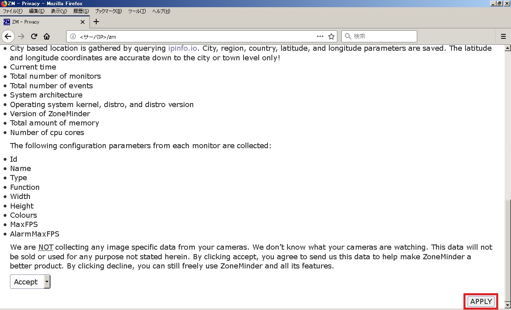Image resolution: width=511 pixels, height=310 pixels.
Task: Click the 'MaxFPS' parameter item
Action: pos(24,225)
